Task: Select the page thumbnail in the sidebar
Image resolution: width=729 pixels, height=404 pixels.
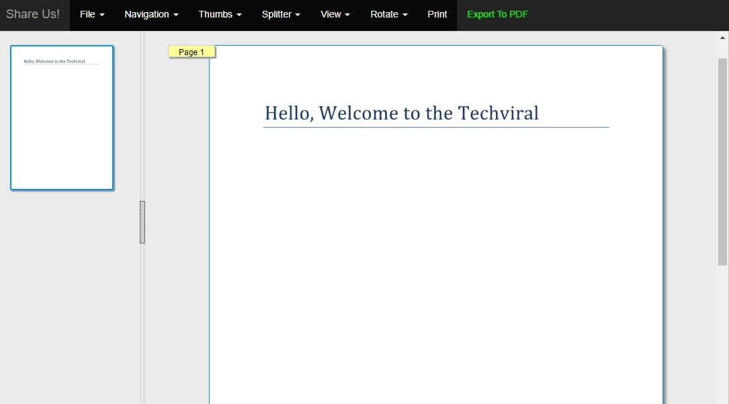Action: (x=61, y=118)
